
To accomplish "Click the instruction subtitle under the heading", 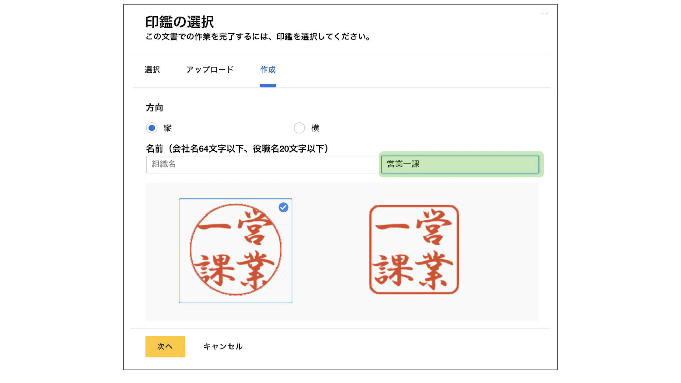I will (x=258, y=37).
